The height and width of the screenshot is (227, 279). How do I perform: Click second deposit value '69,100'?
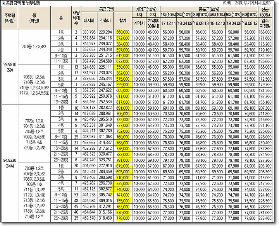click(153, 160)
